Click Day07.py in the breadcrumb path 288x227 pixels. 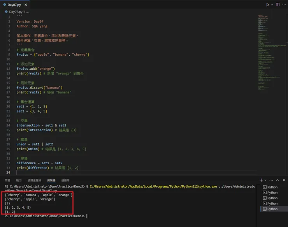tap(16, 12)
